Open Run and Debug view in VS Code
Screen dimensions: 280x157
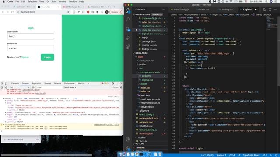tap(128, 38)
